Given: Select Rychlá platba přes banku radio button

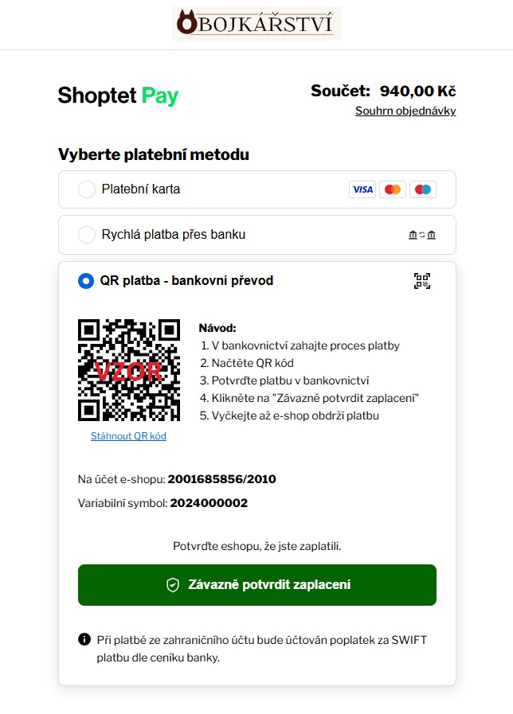Looking at the screenshot, I should pos(87,235).
